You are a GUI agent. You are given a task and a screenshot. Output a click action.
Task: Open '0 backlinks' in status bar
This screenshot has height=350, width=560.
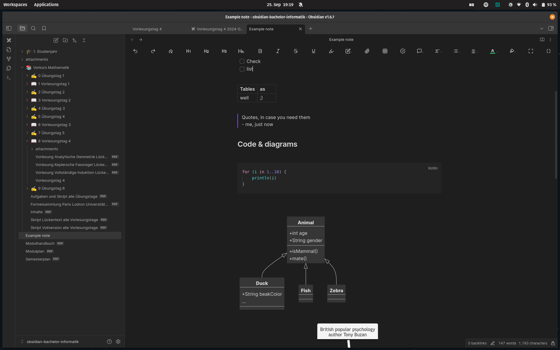pyautogui.click(x=477, y=343)
